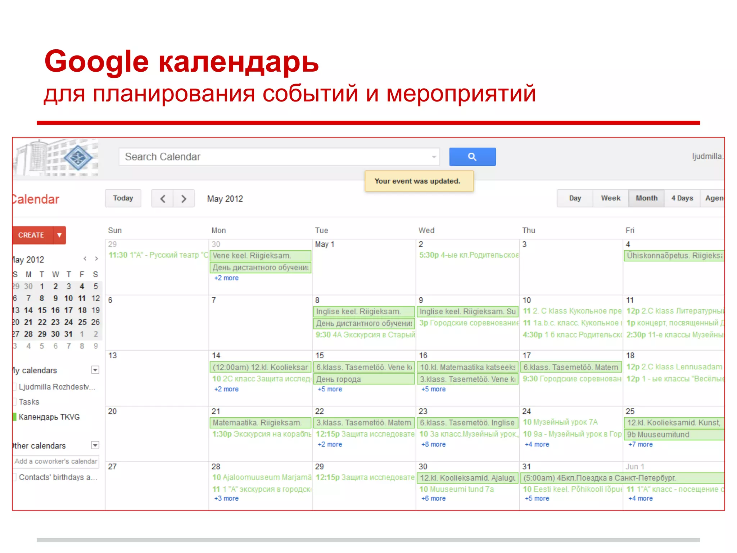The width and height of the screenshot is (737, 553).
Task: Open day 27 in the month grid
Action: (112, 467)
